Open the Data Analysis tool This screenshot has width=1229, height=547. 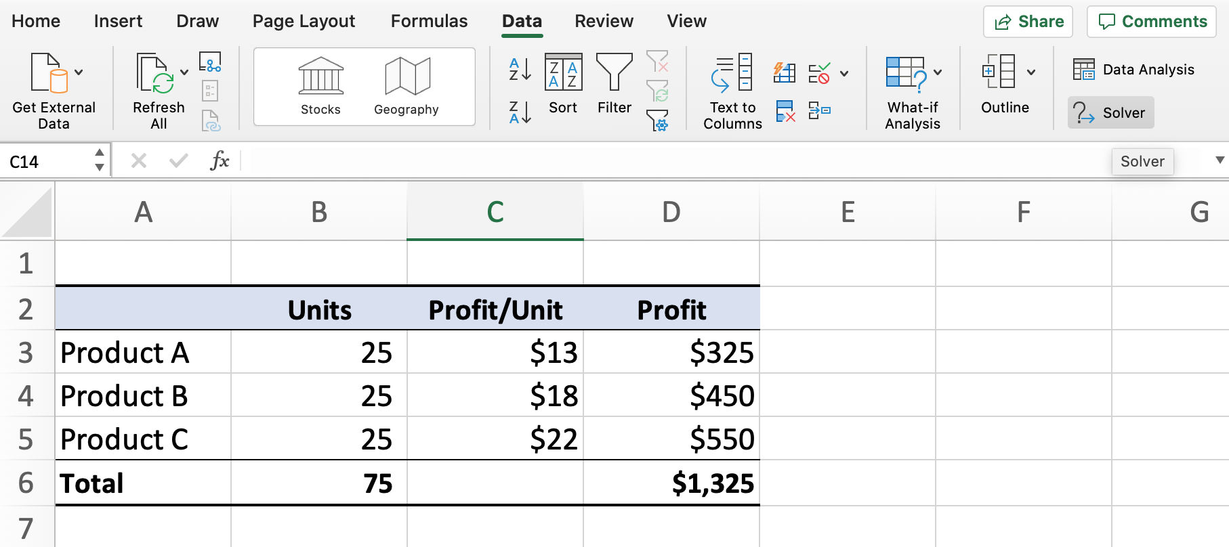[1133, 69]
